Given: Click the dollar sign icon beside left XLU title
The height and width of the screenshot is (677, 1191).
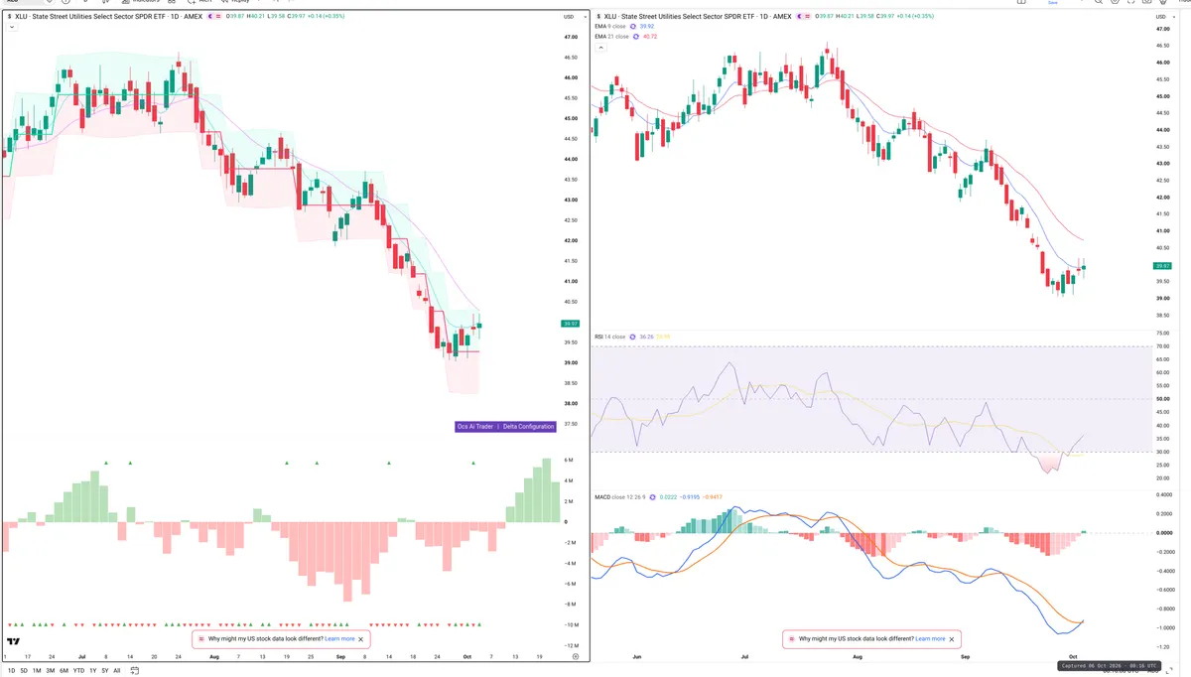Looking at the screenshot, I should coord(9,16).
